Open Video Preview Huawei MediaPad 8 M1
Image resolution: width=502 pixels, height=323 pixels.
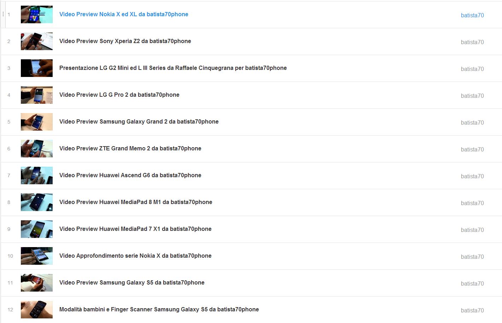(136, 202)
